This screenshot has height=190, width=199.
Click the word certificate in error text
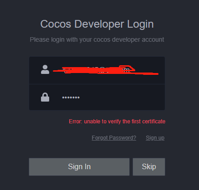pos(154,122)
